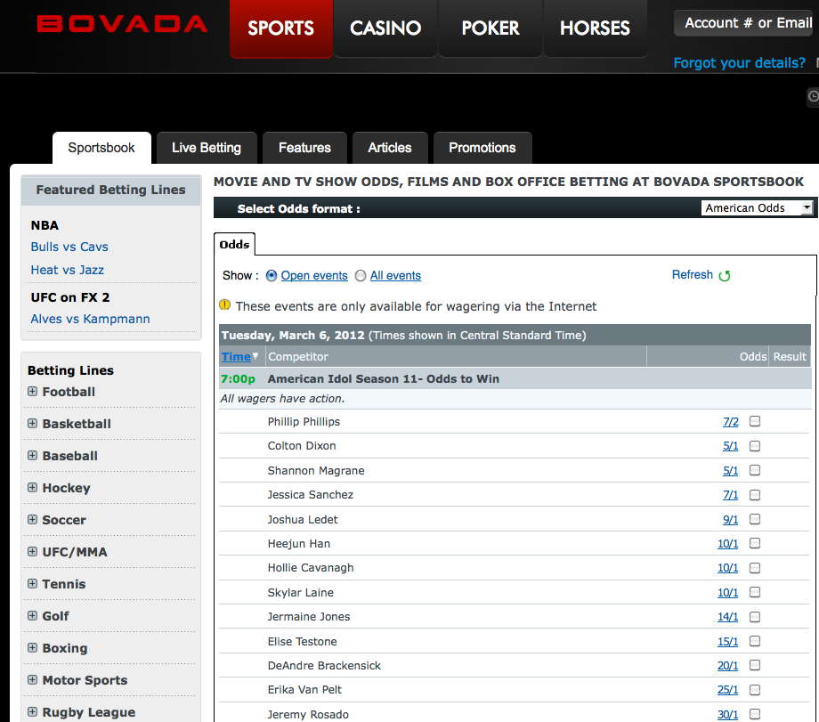Switch to the Articles tab
Image resolution: width=819 pixels, height=722 pixels.
(390, 148)
